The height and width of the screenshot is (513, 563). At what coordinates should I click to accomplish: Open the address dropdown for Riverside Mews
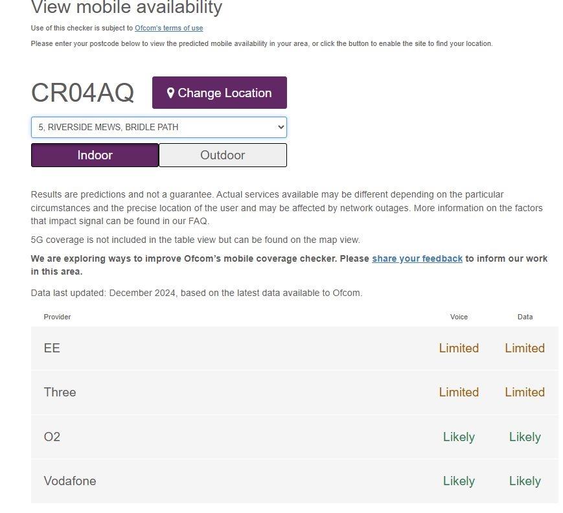coord(159,127)
